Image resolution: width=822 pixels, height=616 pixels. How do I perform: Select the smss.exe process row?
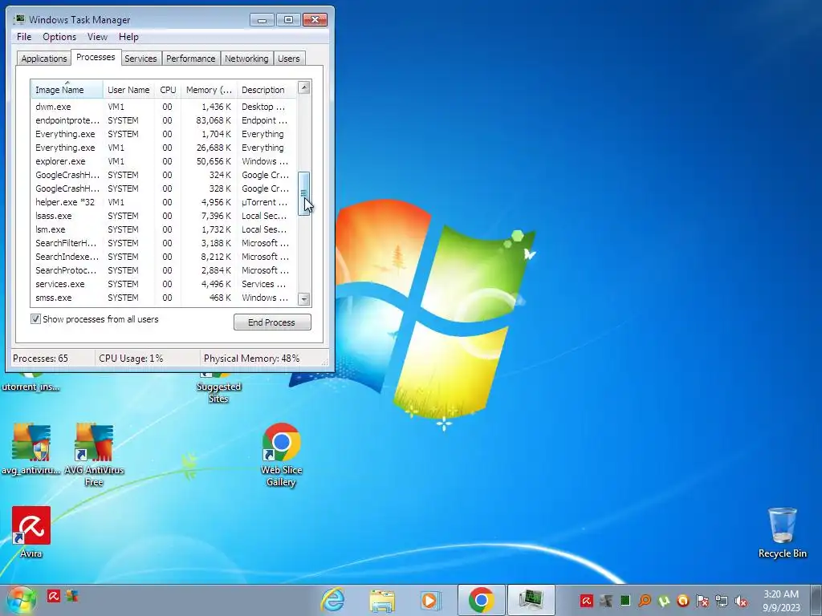coord(164,298)
